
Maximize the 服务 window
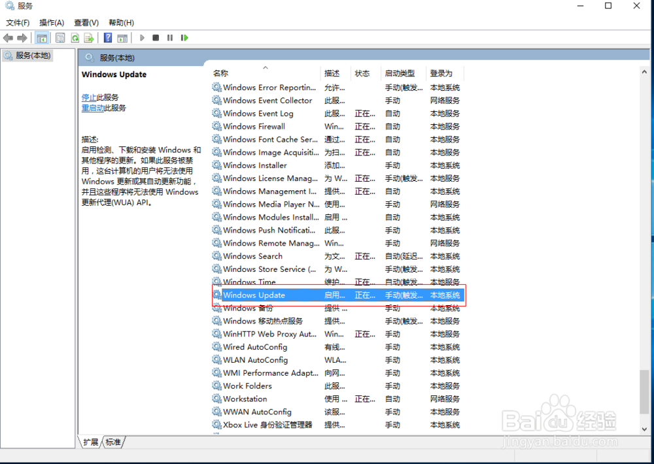pos(608,6)
